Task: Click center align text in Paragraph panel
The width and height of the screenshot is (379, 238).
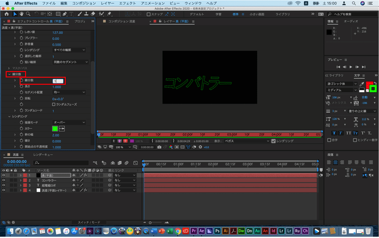Action: (x=335, y=162)
